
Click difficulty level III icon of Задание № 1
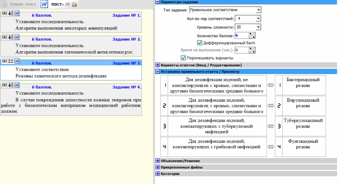point(4,13)
